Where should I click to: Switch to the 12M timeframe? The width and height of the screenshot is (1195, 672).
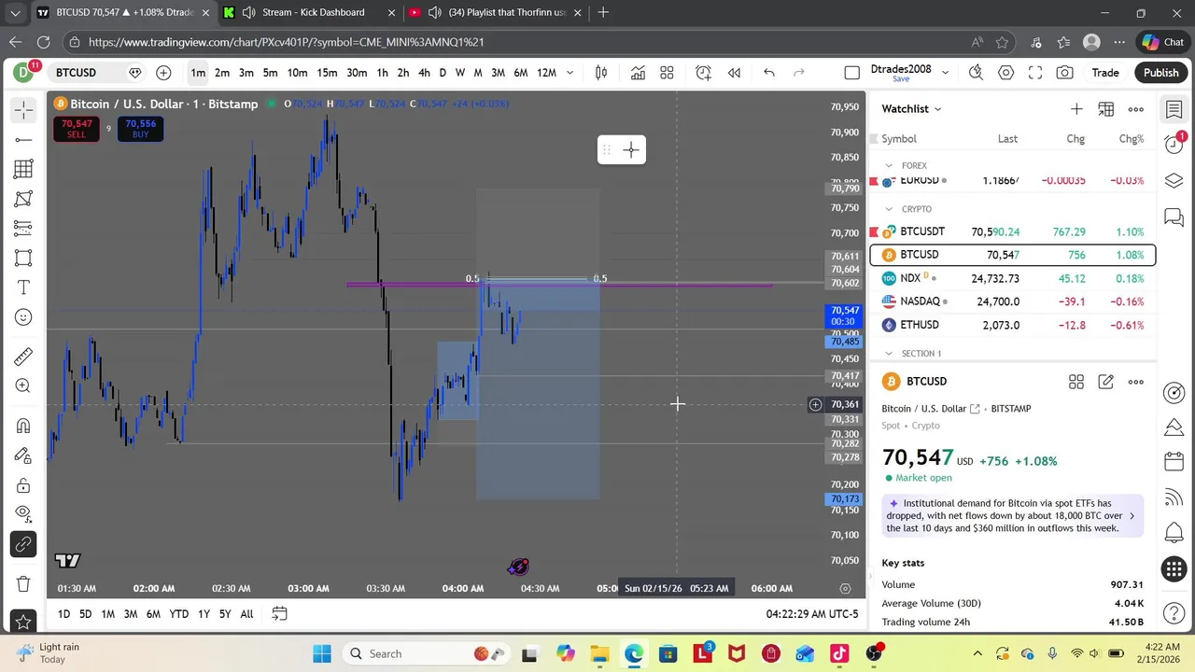point(547,73)
